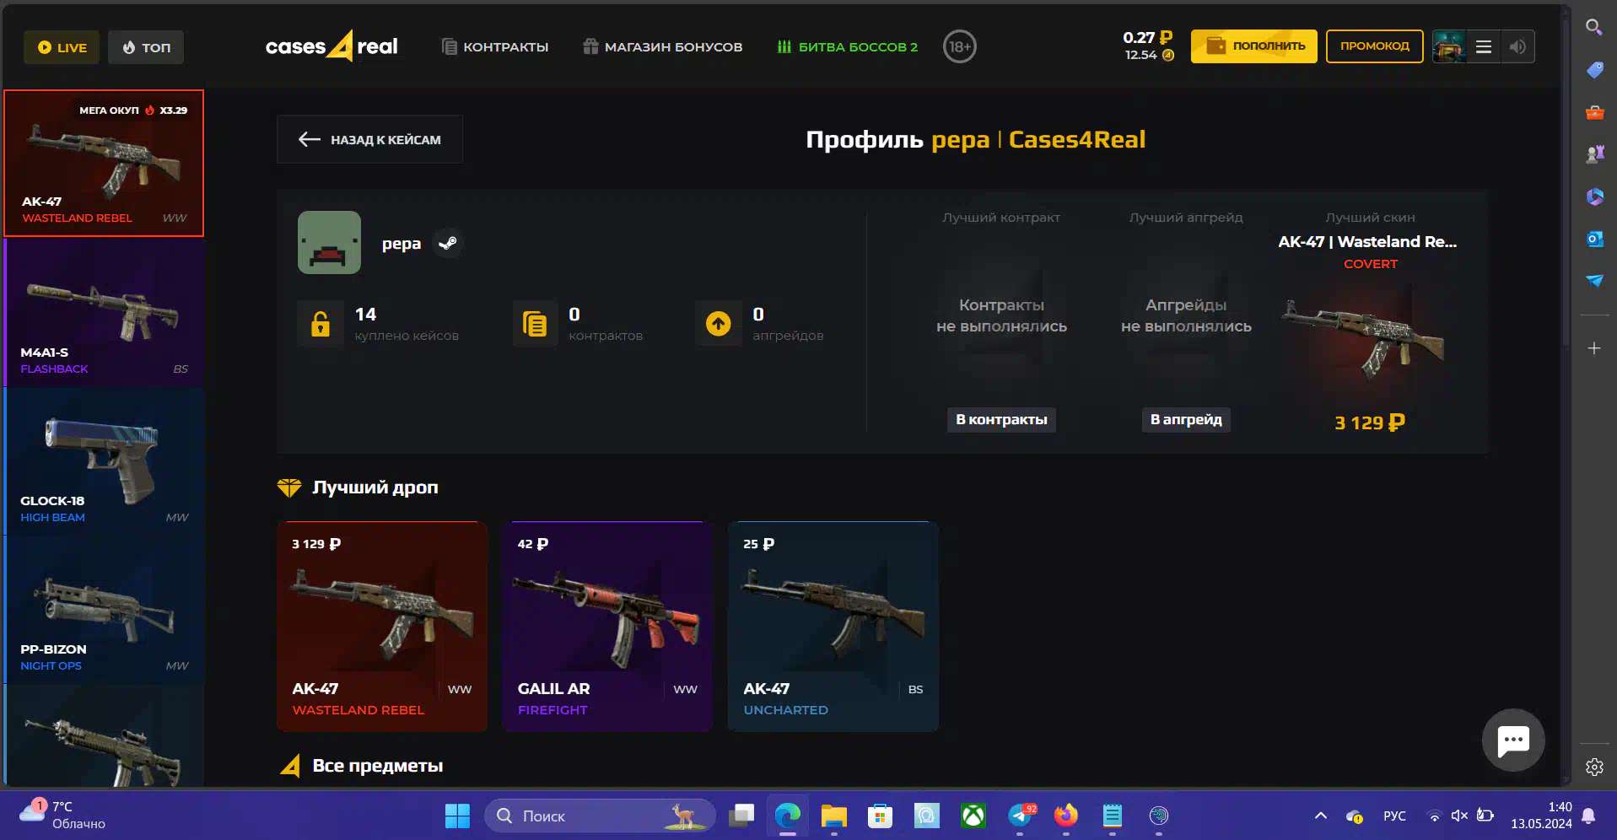Click the Steam profile icon next to pepa
The image size is (1617, 840).
pyautogui.click(x=448, y=243)
